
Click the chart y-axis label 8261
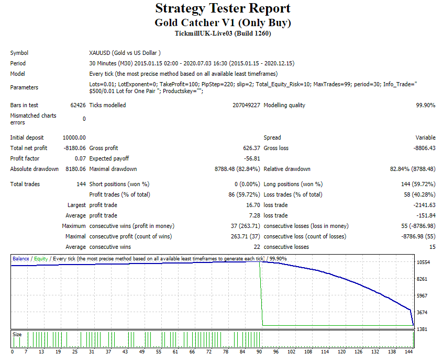tap(422, 279)
